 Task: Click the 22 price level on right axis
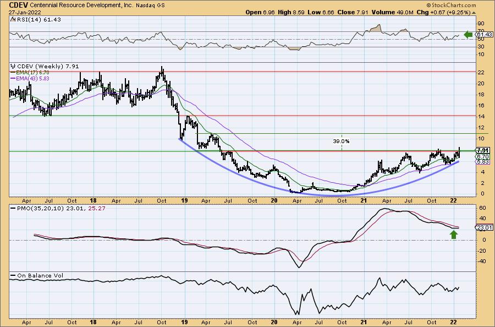click(x=481, y=72)
